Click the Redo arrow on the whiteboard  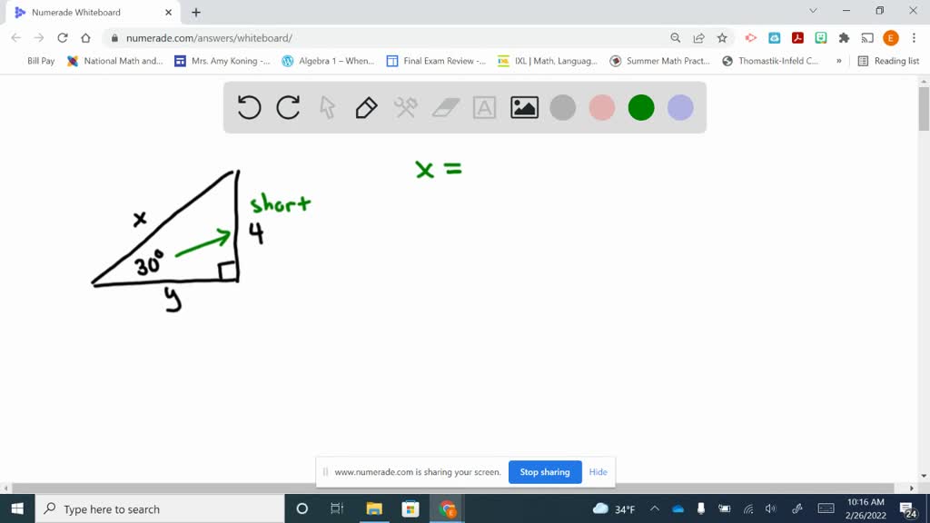click(x=287, y=107)
